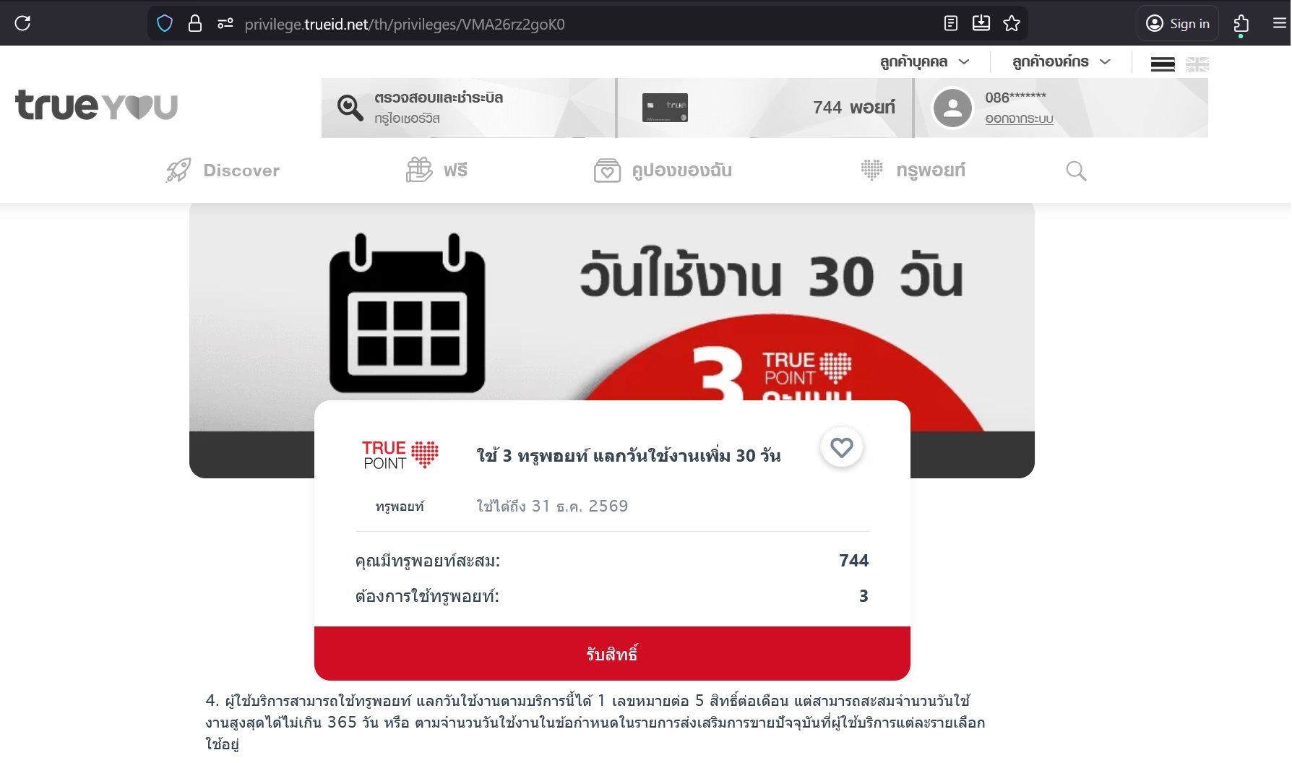Open the search magnifier in the navigation bar
The width and height of the screenshot is (1292, 763).
tap(1076, 171)
